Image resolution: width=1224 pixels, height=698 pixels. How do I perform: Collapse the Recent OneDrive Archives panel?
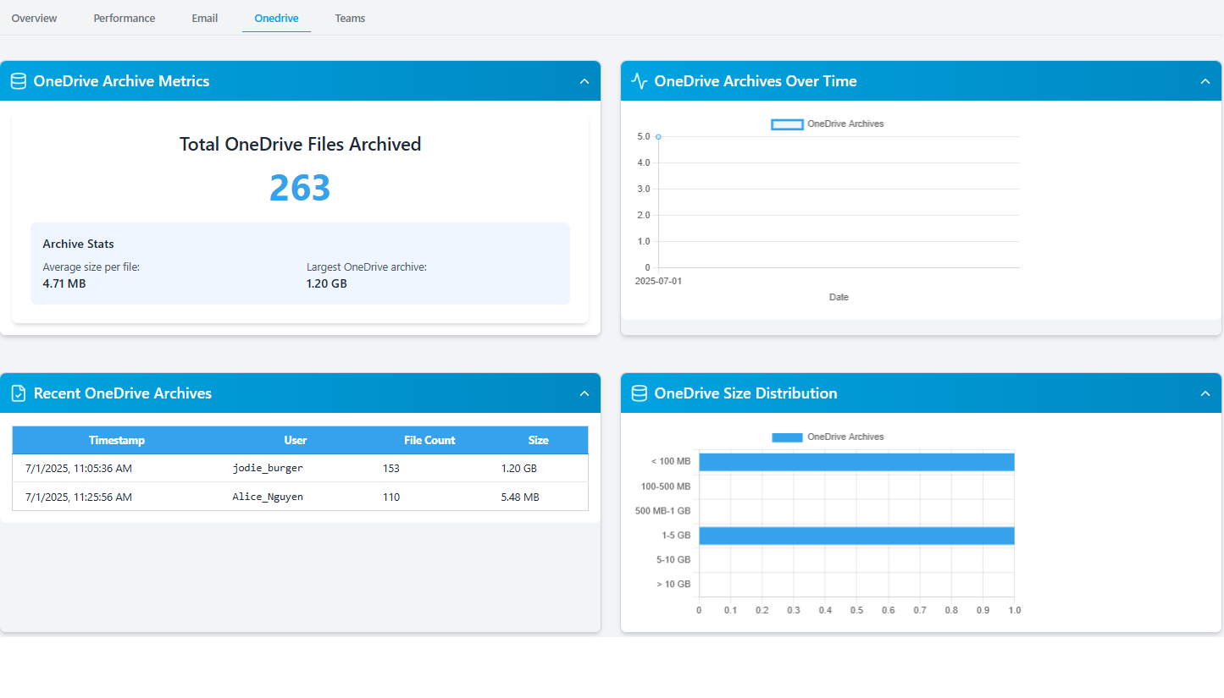click(x=584, y=393)
